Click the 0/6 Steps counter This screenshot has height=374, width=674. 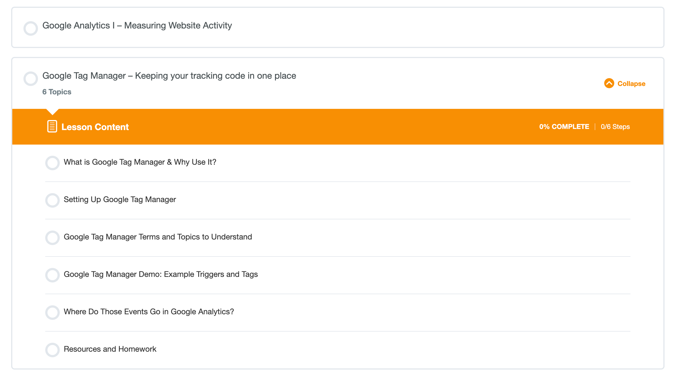pos(615,127)
